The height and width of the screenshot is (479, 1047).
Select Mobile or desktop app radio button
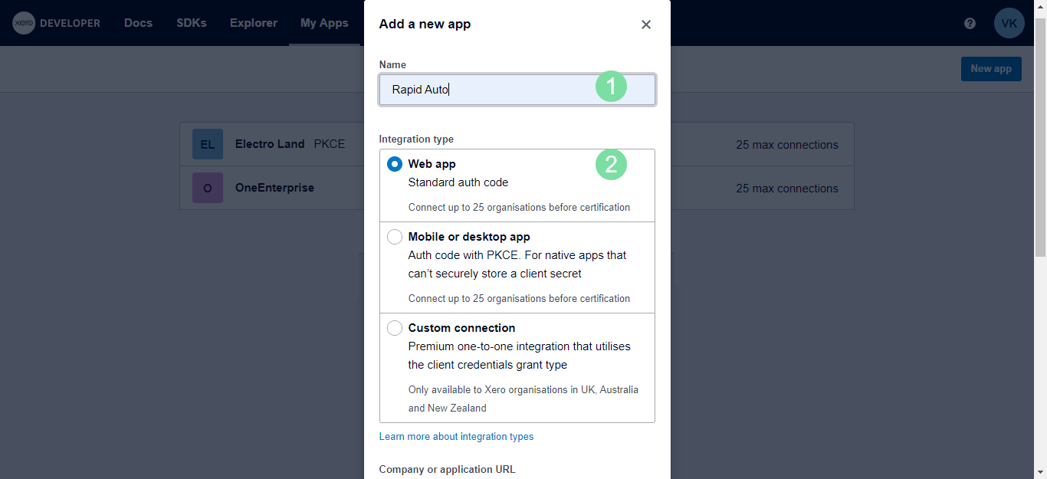coord(395,237)
